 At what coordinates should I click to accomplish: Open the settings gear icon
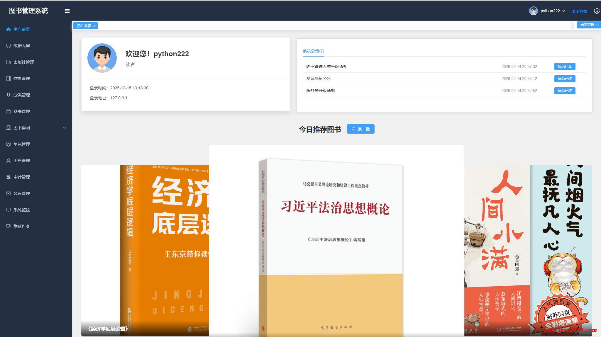597,11
